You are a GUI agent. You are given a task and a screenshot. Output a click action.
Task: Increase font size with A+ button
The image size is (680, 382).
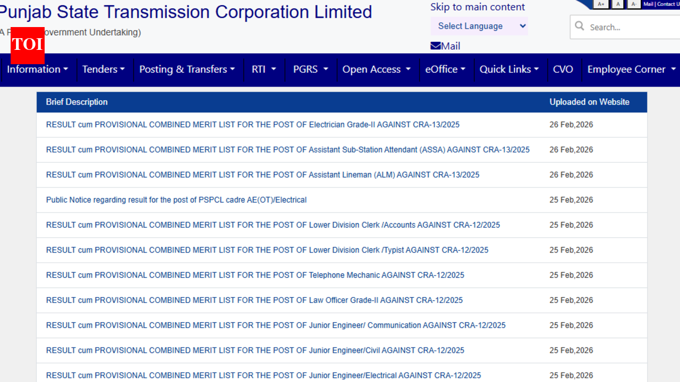pyautogui.click(x=601, y=4)
